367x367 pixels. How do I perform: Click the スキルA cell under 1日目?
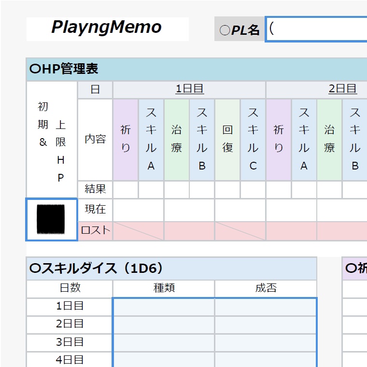coord(151,140)
